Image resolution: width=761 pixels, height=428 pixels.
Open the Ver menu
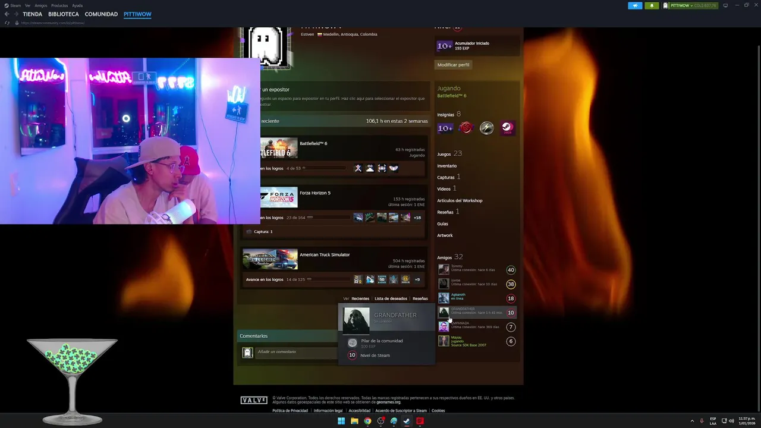click(x=27, y=5)
